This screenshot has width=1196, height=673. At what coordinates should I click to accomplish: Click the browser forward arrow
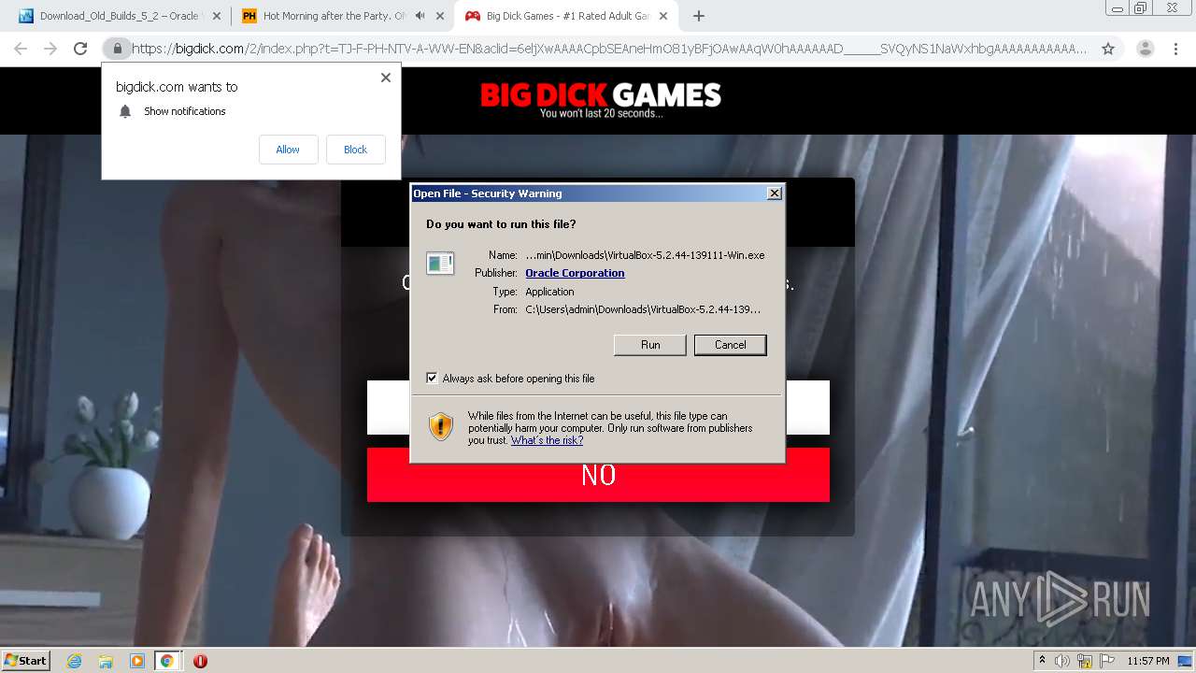[50, 49]
